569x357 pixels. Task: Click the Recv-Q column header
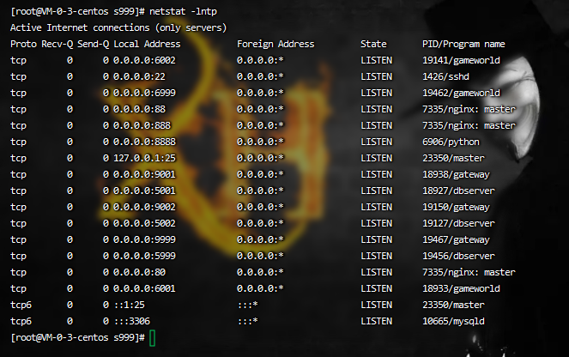(x=59, y=44)
